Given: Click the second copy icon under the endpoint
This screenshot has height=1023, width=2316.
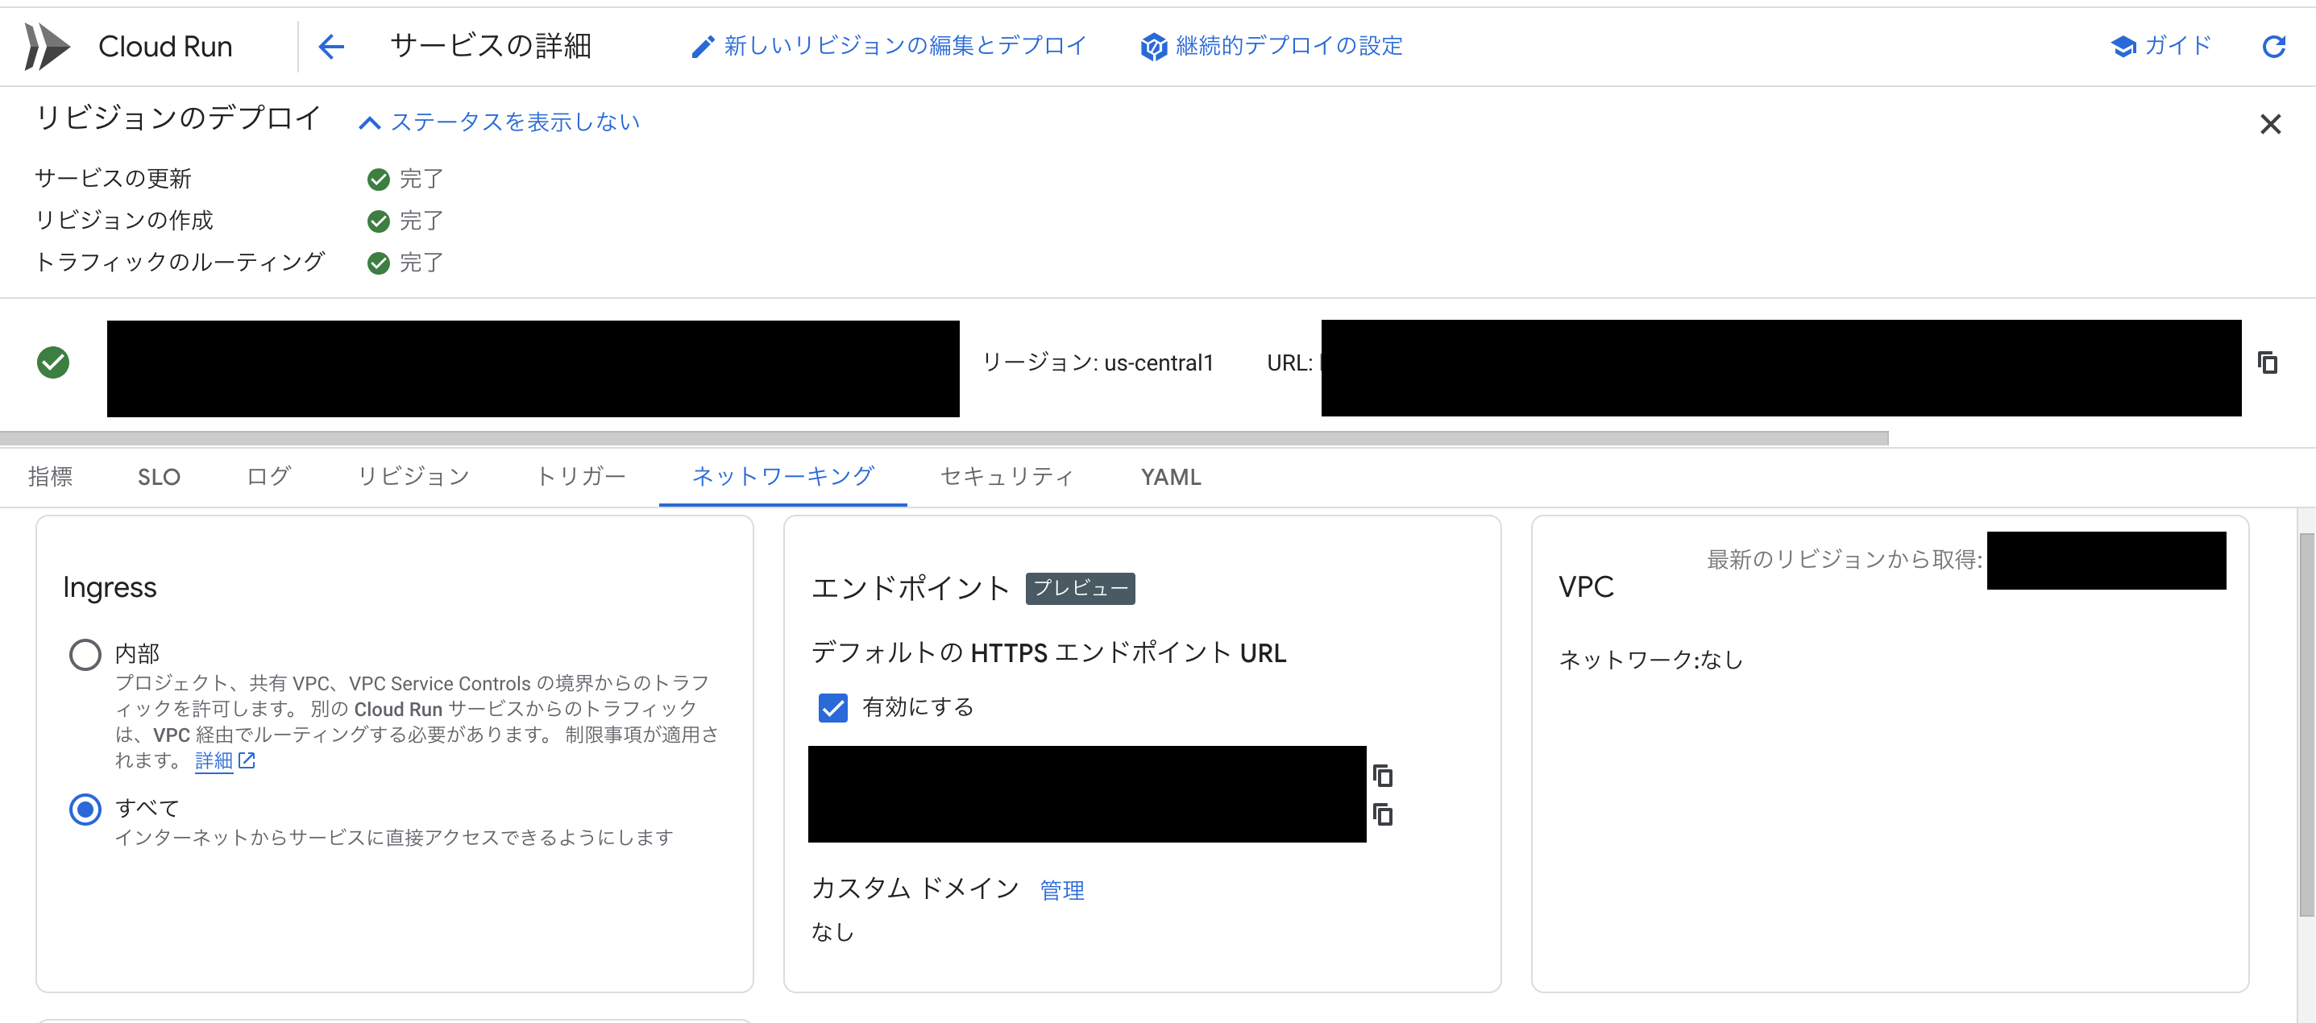Looking at the screenshot, I should (1383, 814).
